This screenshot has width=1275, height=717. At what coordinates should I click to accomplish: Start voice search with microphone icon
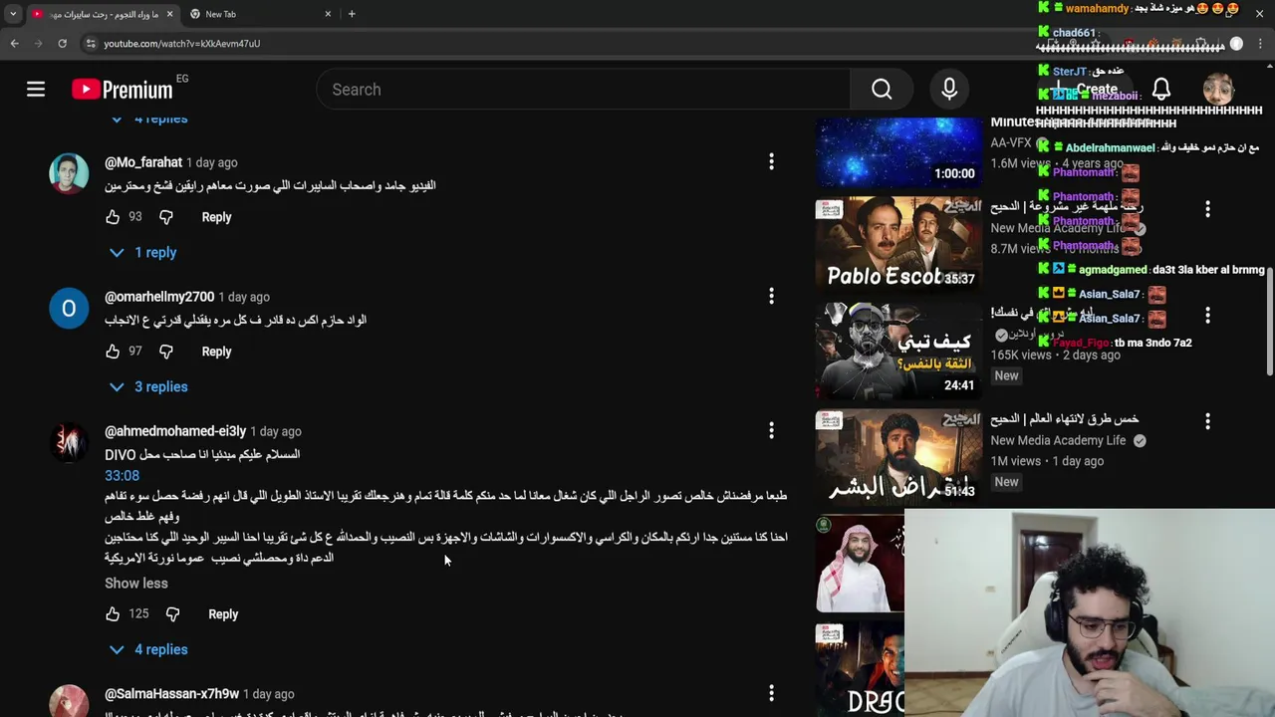pyautogui.click(x=949, y=90)
